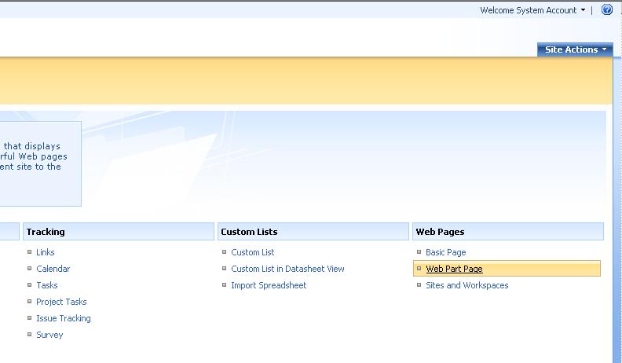The height and width of the screenshot is (363, 622).
Task: Create a Calendar list
Action: pos(53,269)
